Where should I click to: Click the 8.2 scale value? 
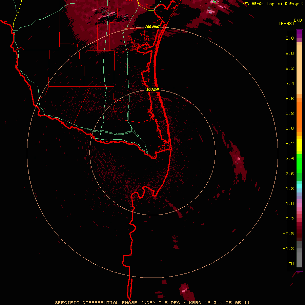click(x=290, y=68)
